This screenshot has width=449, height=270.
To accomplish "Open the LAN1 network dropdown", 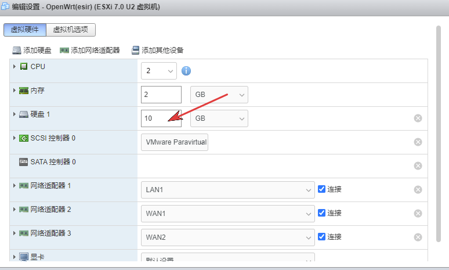I will coord(227,190).
